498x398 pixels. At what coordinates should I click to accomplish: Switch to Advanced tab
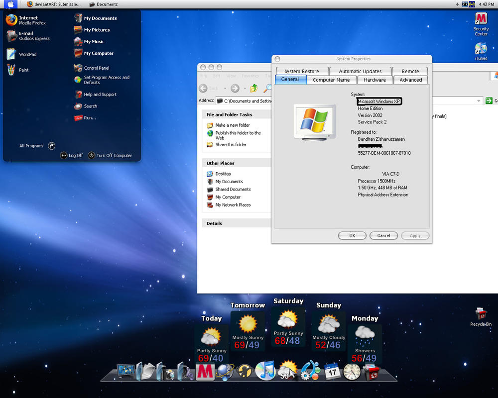point(411,80)
